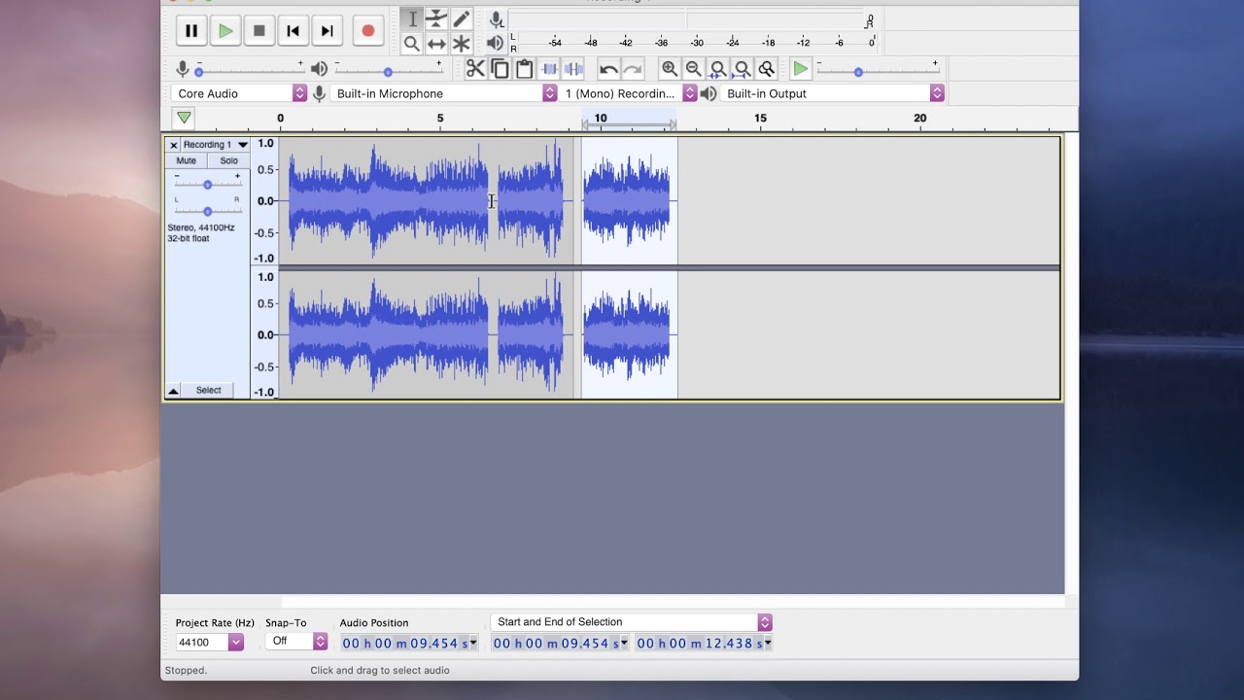Screen dimensions: 1244x700
Task: Close the Recording 1 track
Action: (173, 145)
